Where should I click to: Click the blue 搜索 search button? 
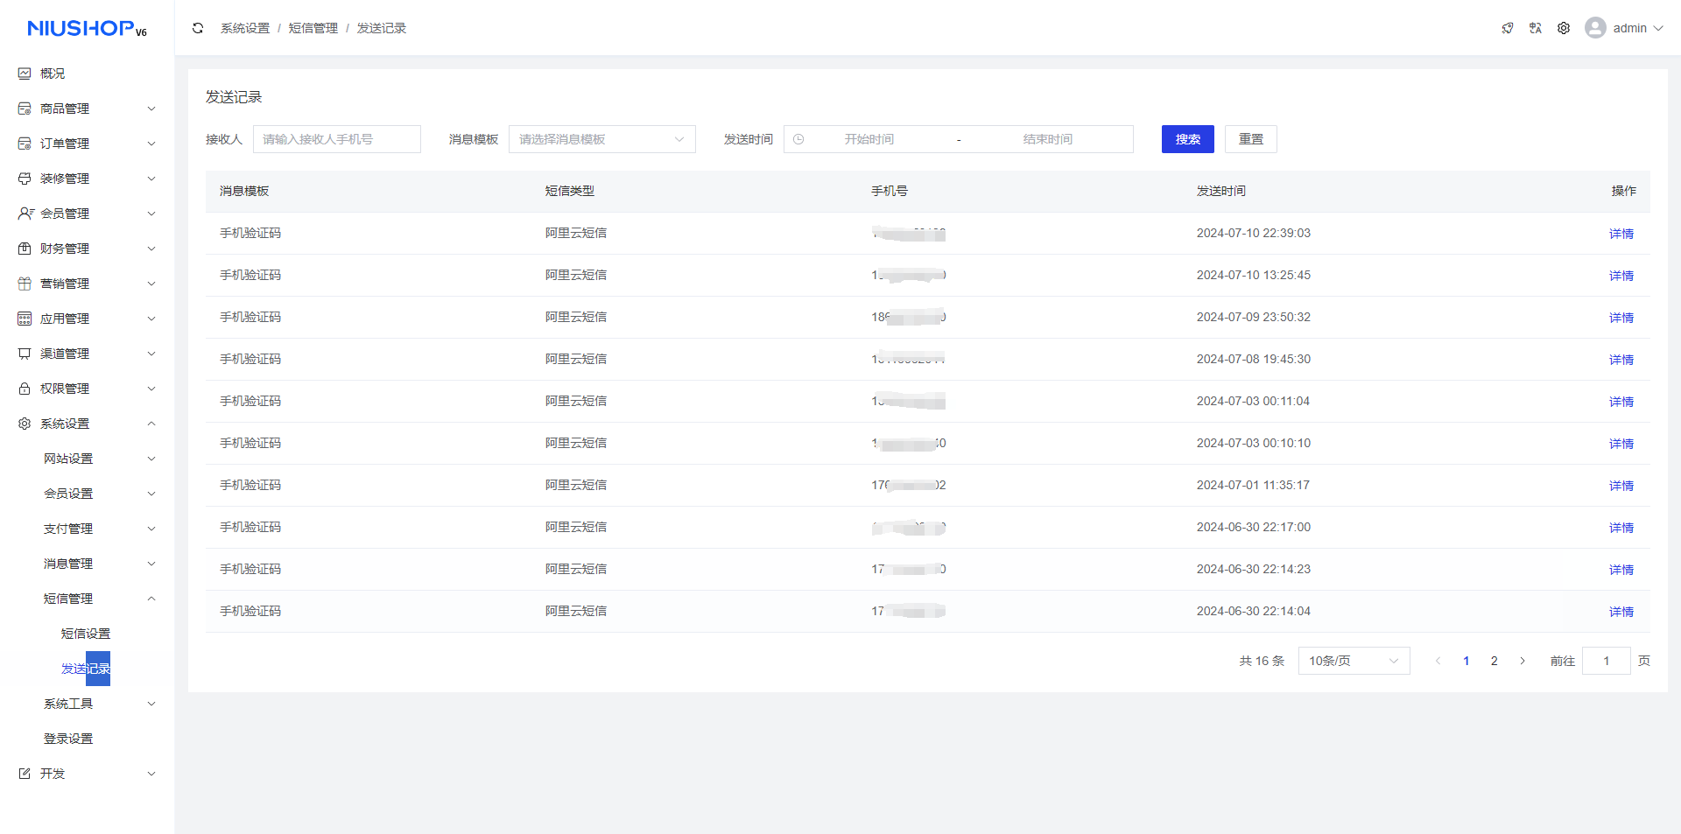pyautogui.click(x=1187, y=139)
